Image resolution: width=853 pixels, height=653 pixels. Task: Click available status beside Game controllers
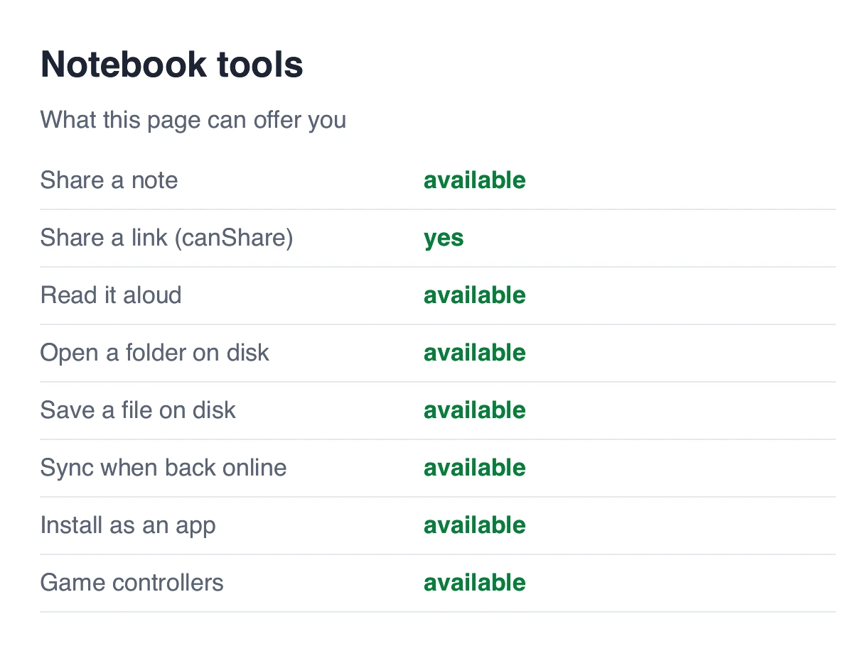pos(475,583)
